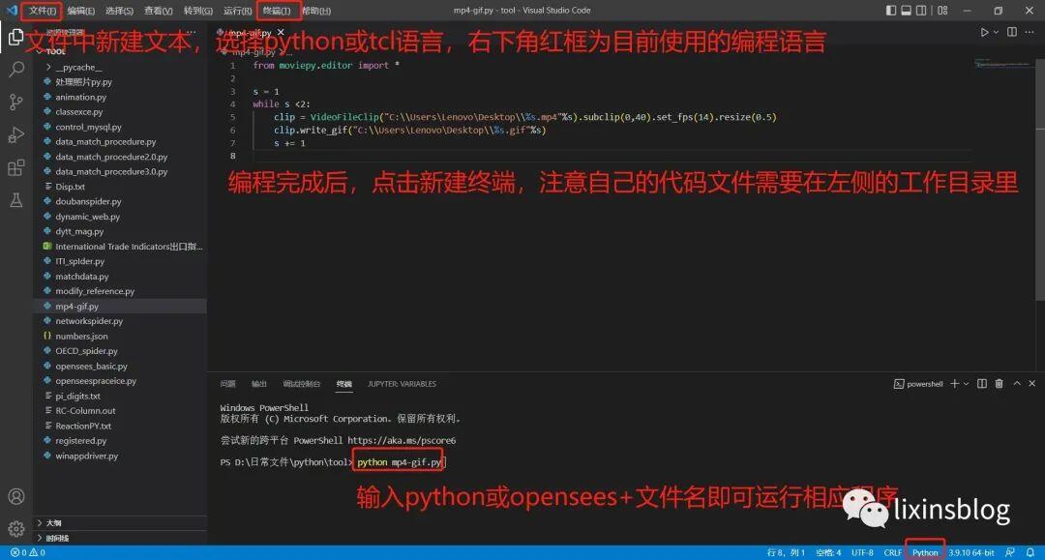Open Explorer panel ellipsis menu
1045x560 pixels.
[192, 32]
